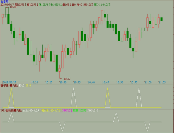
Task: Click the 10:20 time axis label
Action: [x=34, y=82]
